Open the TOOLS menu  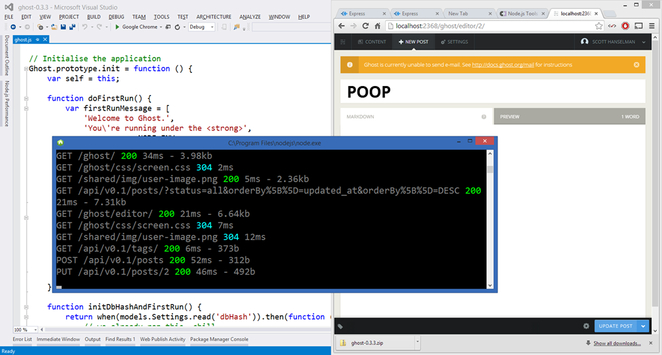point(161,17)
